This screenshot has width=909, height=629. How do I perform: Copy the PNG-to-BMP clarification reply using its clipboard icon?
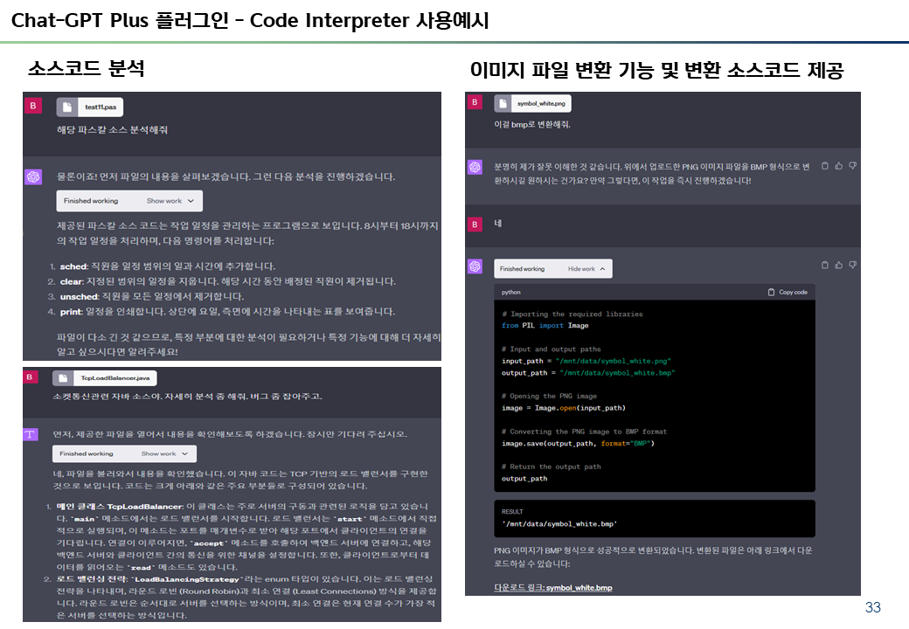825,166
